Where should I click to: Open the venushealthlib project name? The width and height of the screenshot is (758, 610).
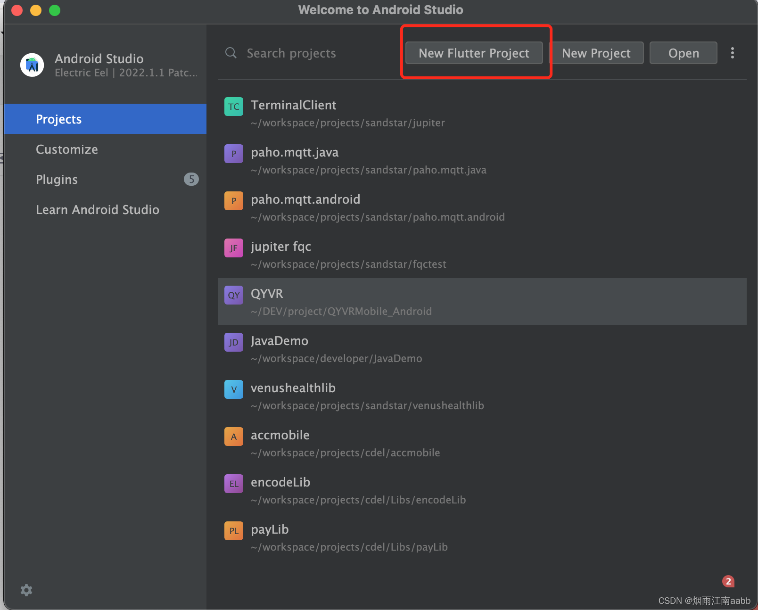tap(293, 388)
